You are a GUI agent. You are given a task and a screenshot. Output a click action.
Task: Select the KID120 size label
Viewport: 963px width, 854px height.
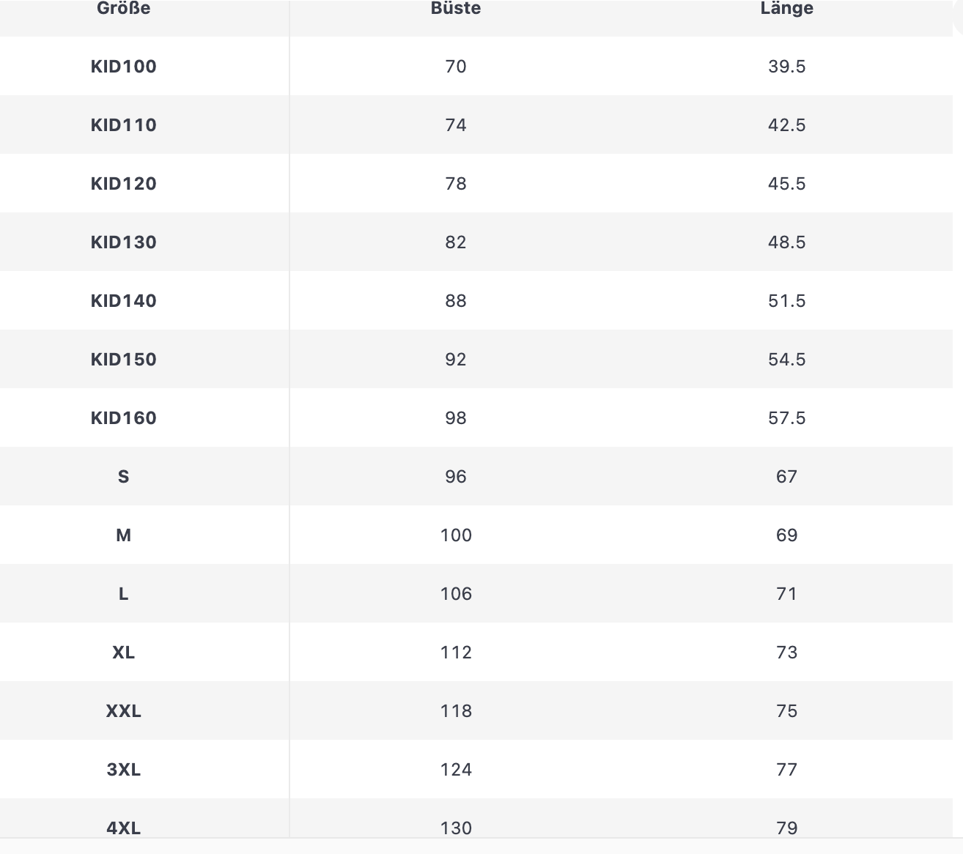[x=123, y=184]
